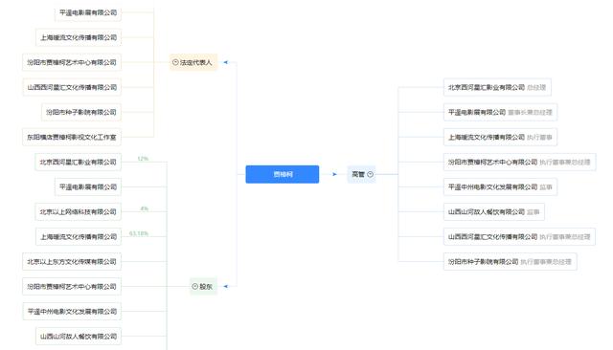The width and height of the screenshot is (613, 350).
Task: Open 平遥电影展有限公司 董事长兼总经理 node
Action: (x=500, y=113)
